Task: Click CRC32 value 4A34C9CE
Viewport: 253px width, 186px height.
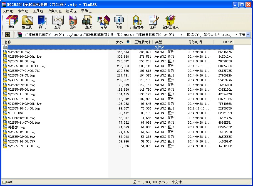Action: tap(225, 146)
